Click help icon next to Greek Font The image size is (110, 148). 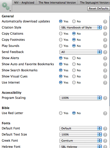coord(105,141)
